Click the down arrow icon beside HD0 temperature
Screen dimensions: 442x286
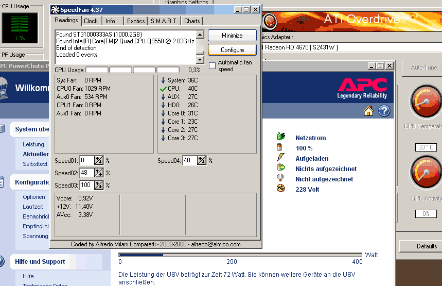[163, 105]
